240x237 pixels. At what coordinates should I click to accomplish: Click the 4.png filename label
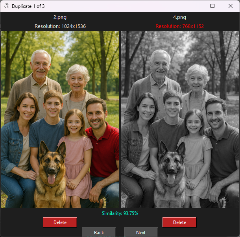tap(179, 17)
